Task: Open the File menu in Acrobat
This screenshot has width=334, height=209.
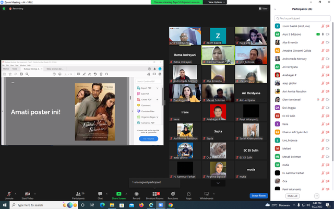Action: (x=3, y=65)
